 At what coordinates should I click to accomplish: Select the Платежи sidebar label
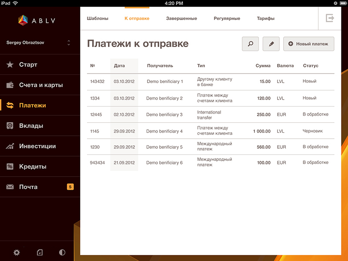[x=32, y=105]
